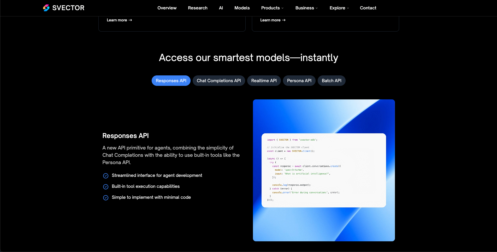Click the check icon beside Streamlined interface
The height and width of the screenshot is (252, 497).
[x=106, y=176]
